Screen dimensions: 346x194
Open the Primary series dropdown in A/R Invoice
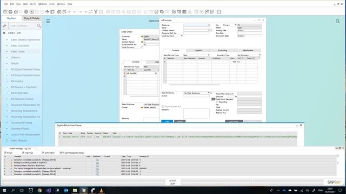pyautogui.click(x=236, y=25)
